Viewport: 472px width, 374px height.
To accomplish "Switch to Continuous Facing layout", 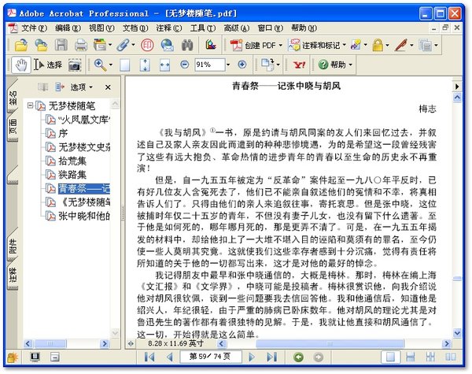I will (430, 357).
